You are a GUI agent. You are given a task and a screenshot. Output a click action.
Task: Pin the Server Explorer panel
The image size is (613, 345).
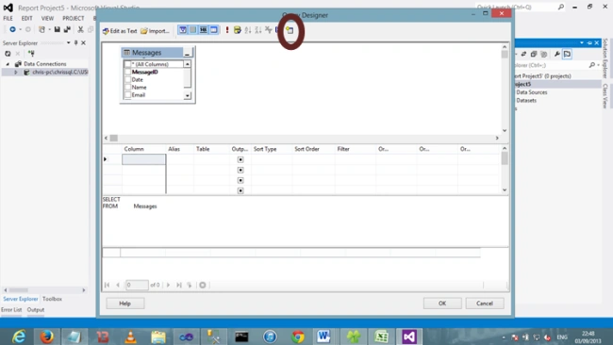point(75,42)
